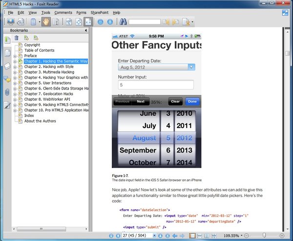Open the Comments menu
This screenshot has height=241, width=293.
click(63, 13)
